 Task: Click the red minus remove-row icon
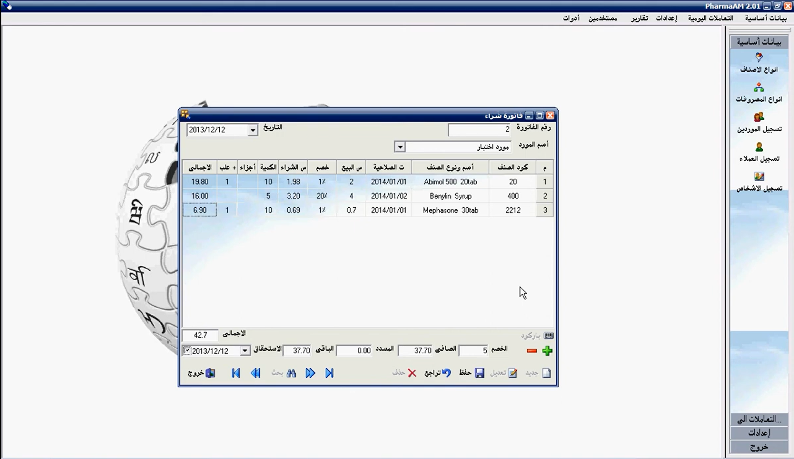point(531,351)
